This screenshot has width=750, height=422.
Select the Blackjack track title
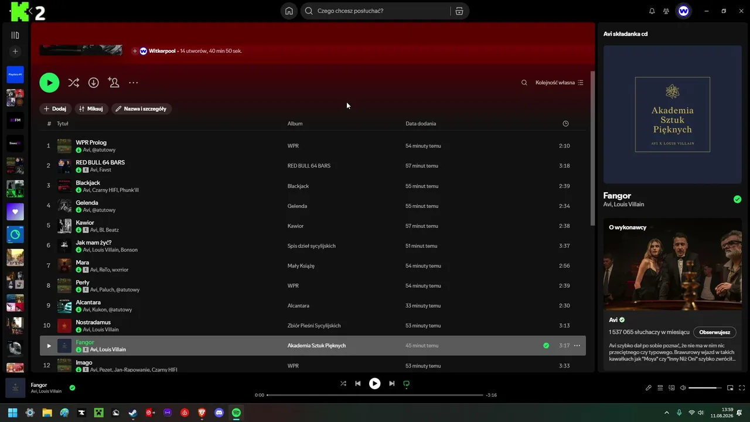pyautogui.click(x=88, y=183)
